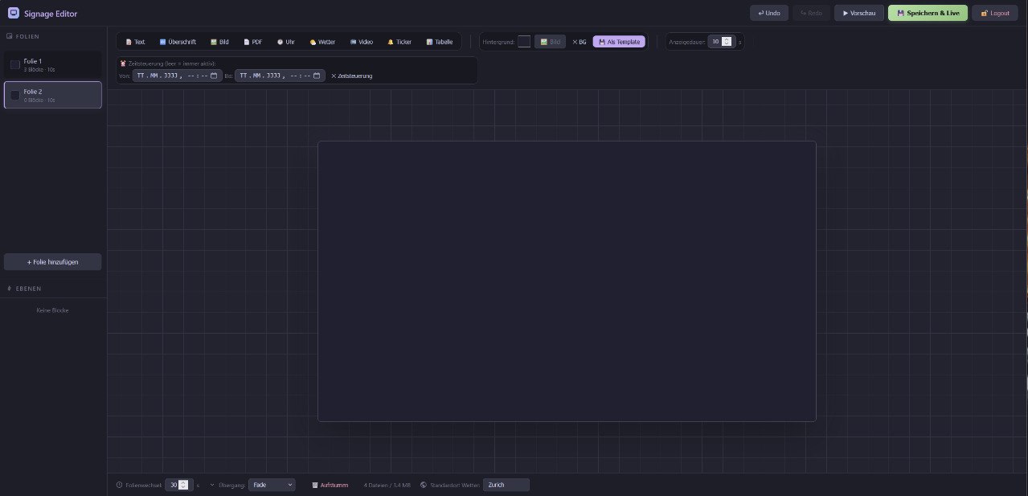Insert a PDF block
The height and width of the screenshot is (496, 1028).
(252, 42)
